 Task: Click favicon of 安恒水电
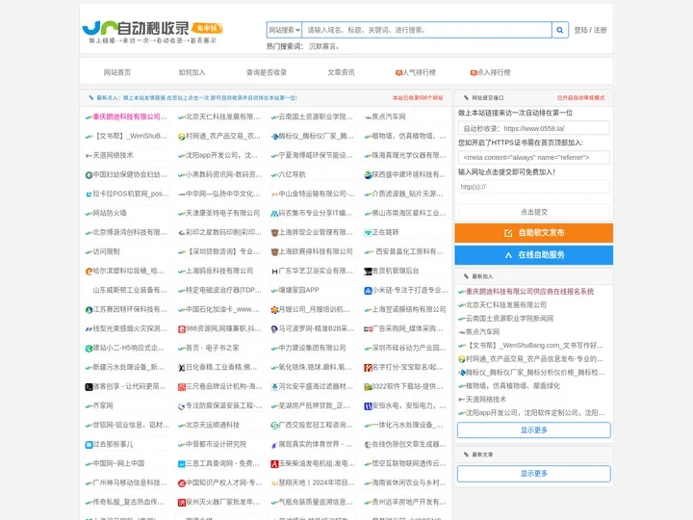click(368, 406)
